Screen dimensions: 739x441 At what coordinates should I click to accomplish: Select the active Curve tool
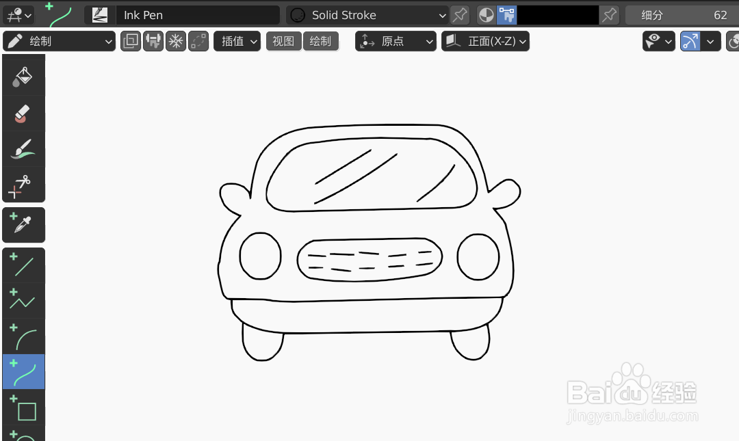click(23, 372)
